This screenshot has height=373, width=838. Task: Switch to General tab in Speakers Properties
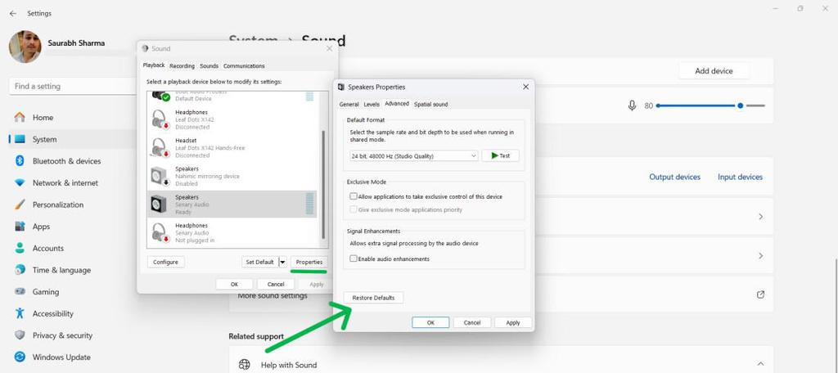(349, 104)
